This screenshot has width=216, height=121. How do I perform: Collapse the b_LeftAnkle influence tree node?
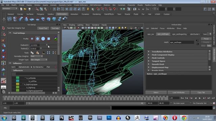pos(25,78)
